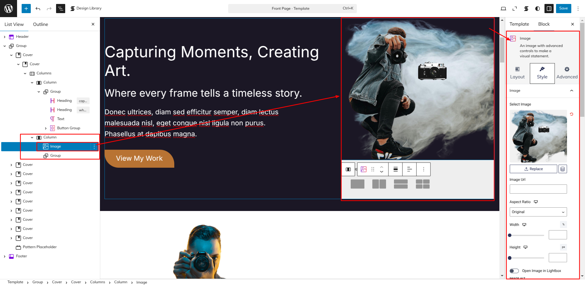
Task: Choose the four-cell grid layout variation
Action: click(423, 184)
